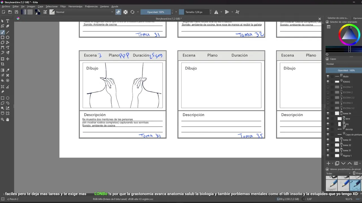This screenshot has height=203, width=362.
Task: Select the Line tool
Action: point(8,32)
